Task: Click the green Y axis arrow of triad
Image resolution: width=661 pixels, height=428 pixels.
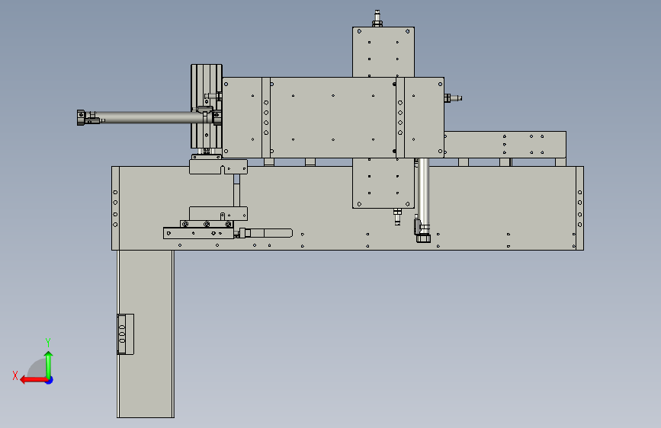Action: point(49,364)
